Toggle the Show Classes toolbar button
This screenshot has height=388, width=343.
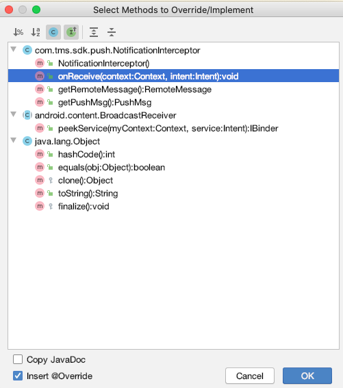53,32
